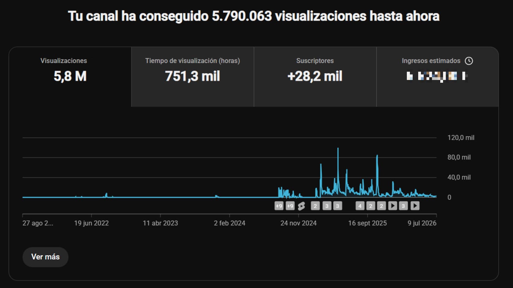
Task: Click the 2 feb 2024 axis label
Action: (229, 223)
